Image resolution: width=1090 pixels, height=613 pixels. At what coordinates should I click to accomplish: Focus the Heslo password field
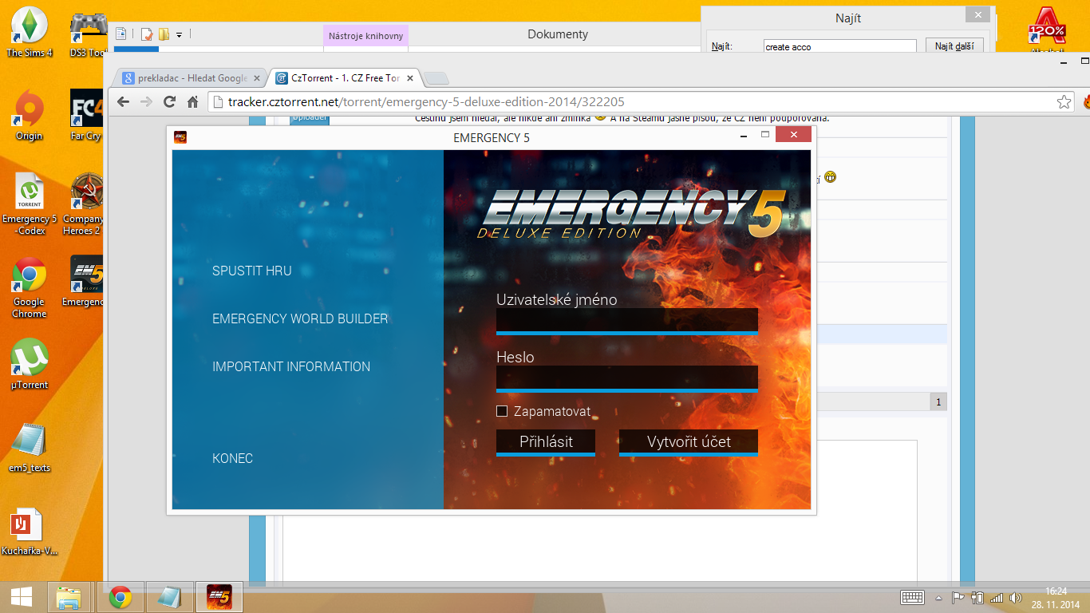626,377
